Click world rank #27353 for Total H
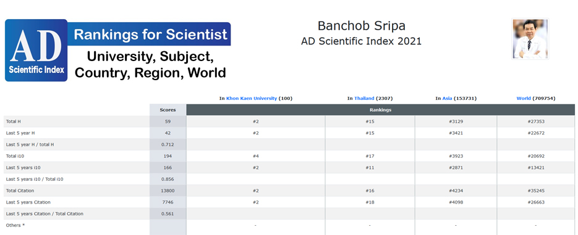578x235 pixels. click(535, 122)
